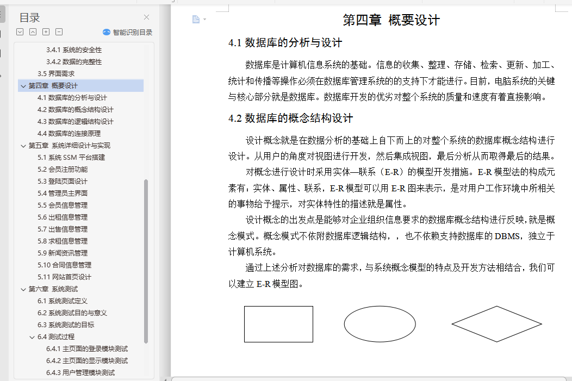Select the ellipse shape in E-R legend
Screen dimensions: 572x381
[380, 324]
